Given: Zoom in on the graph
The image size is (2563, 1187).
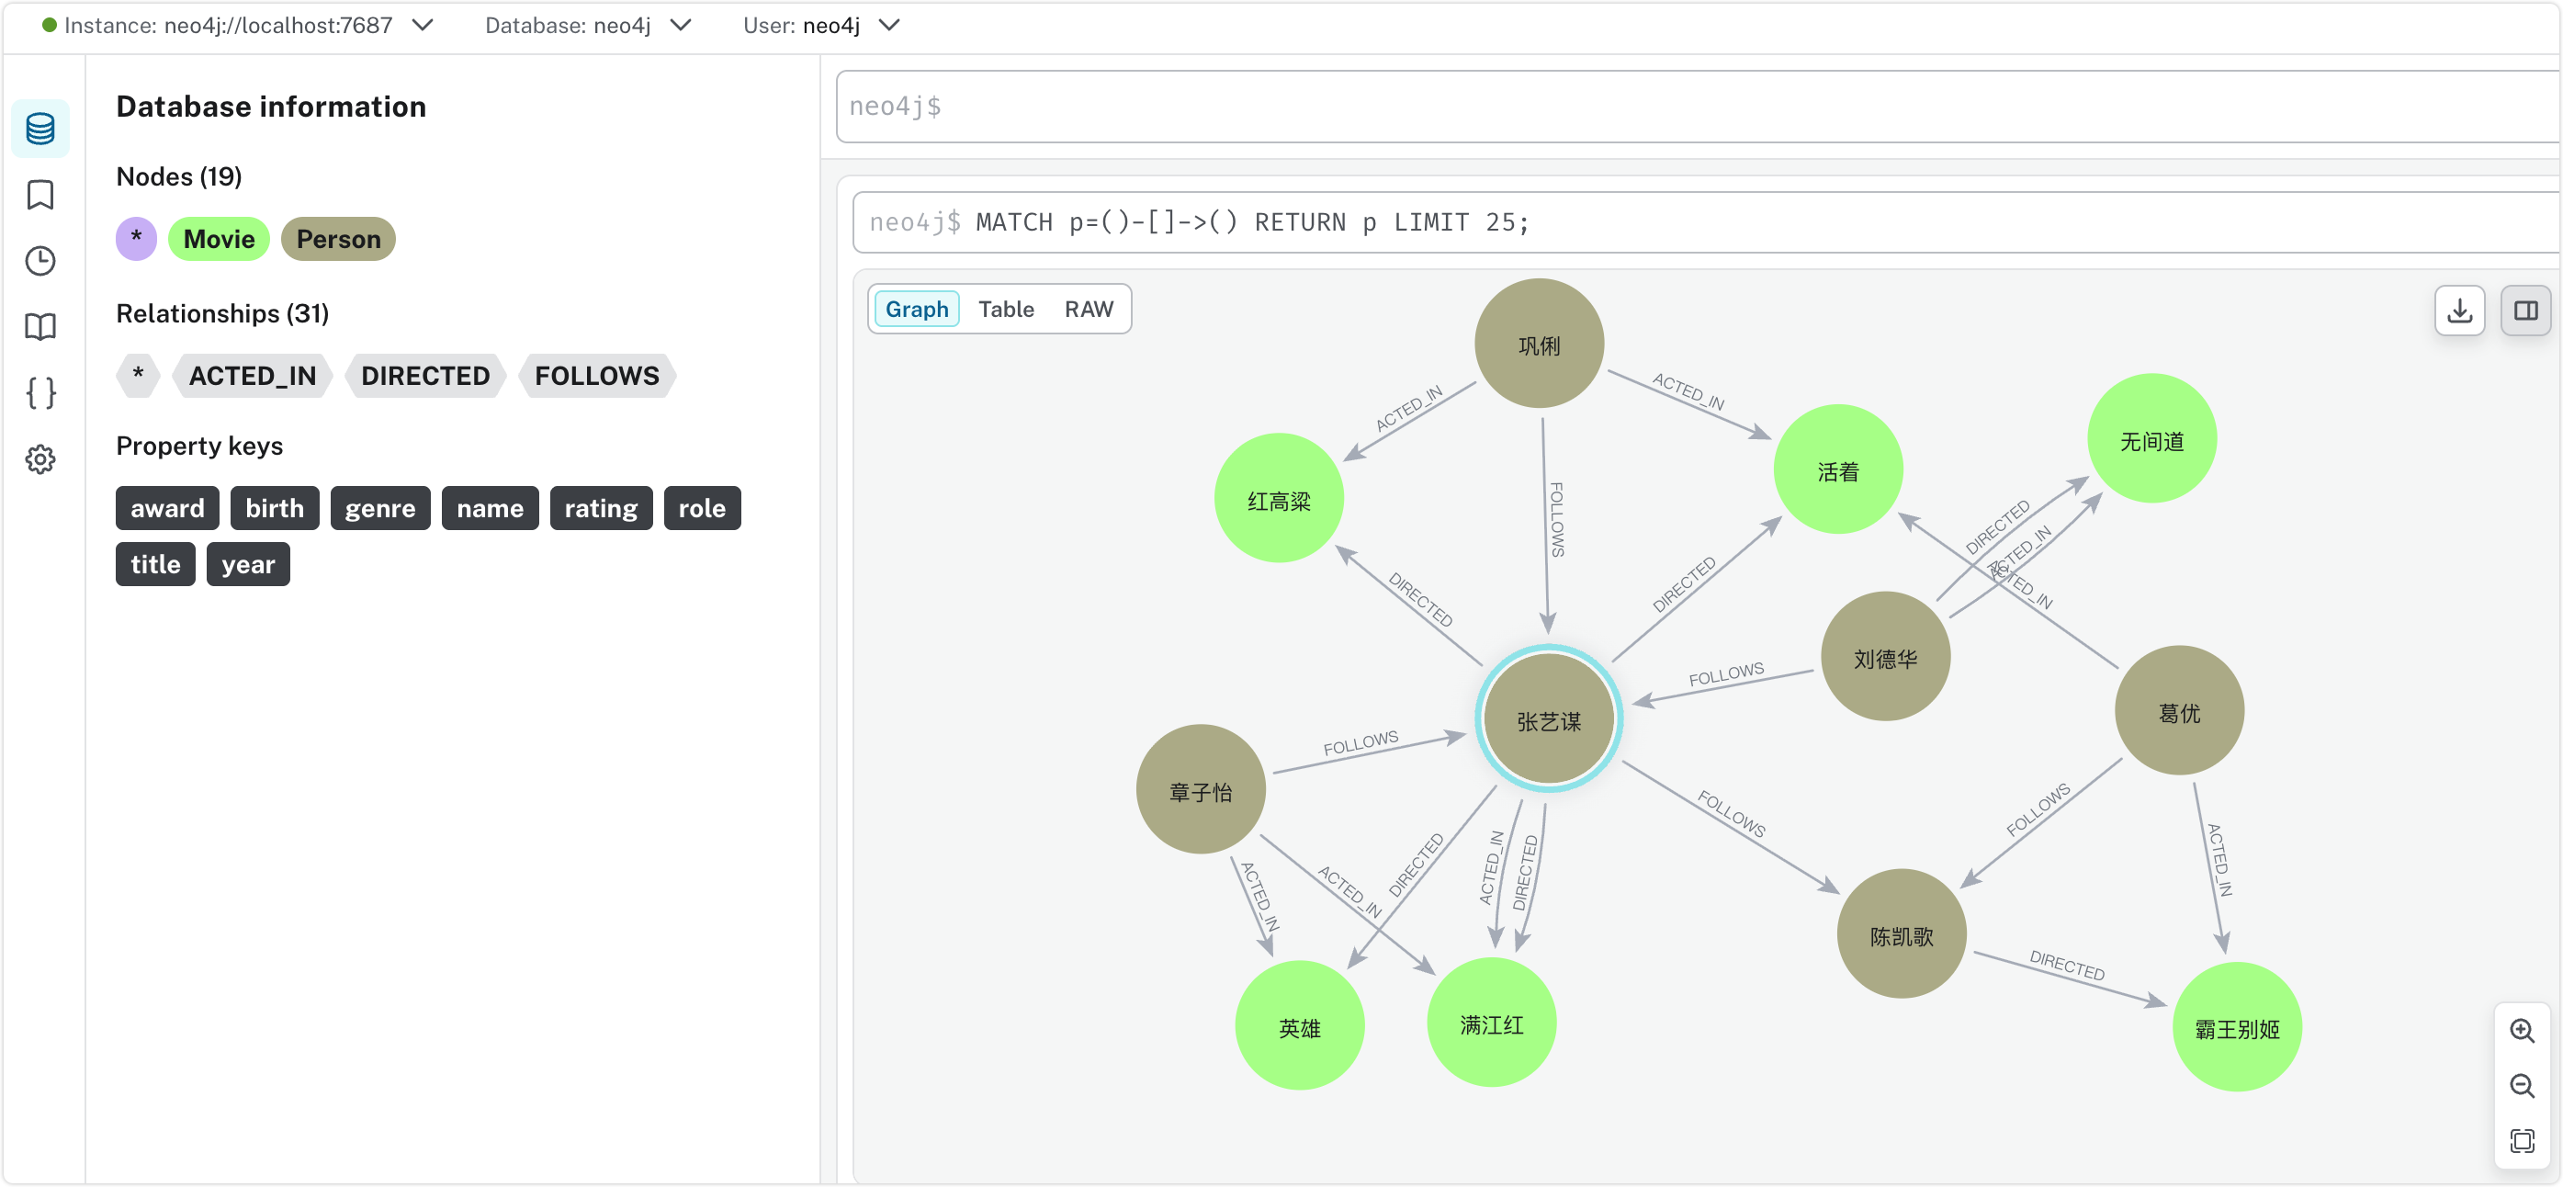Looking at the screenshot, I should coord(2522,1031).
